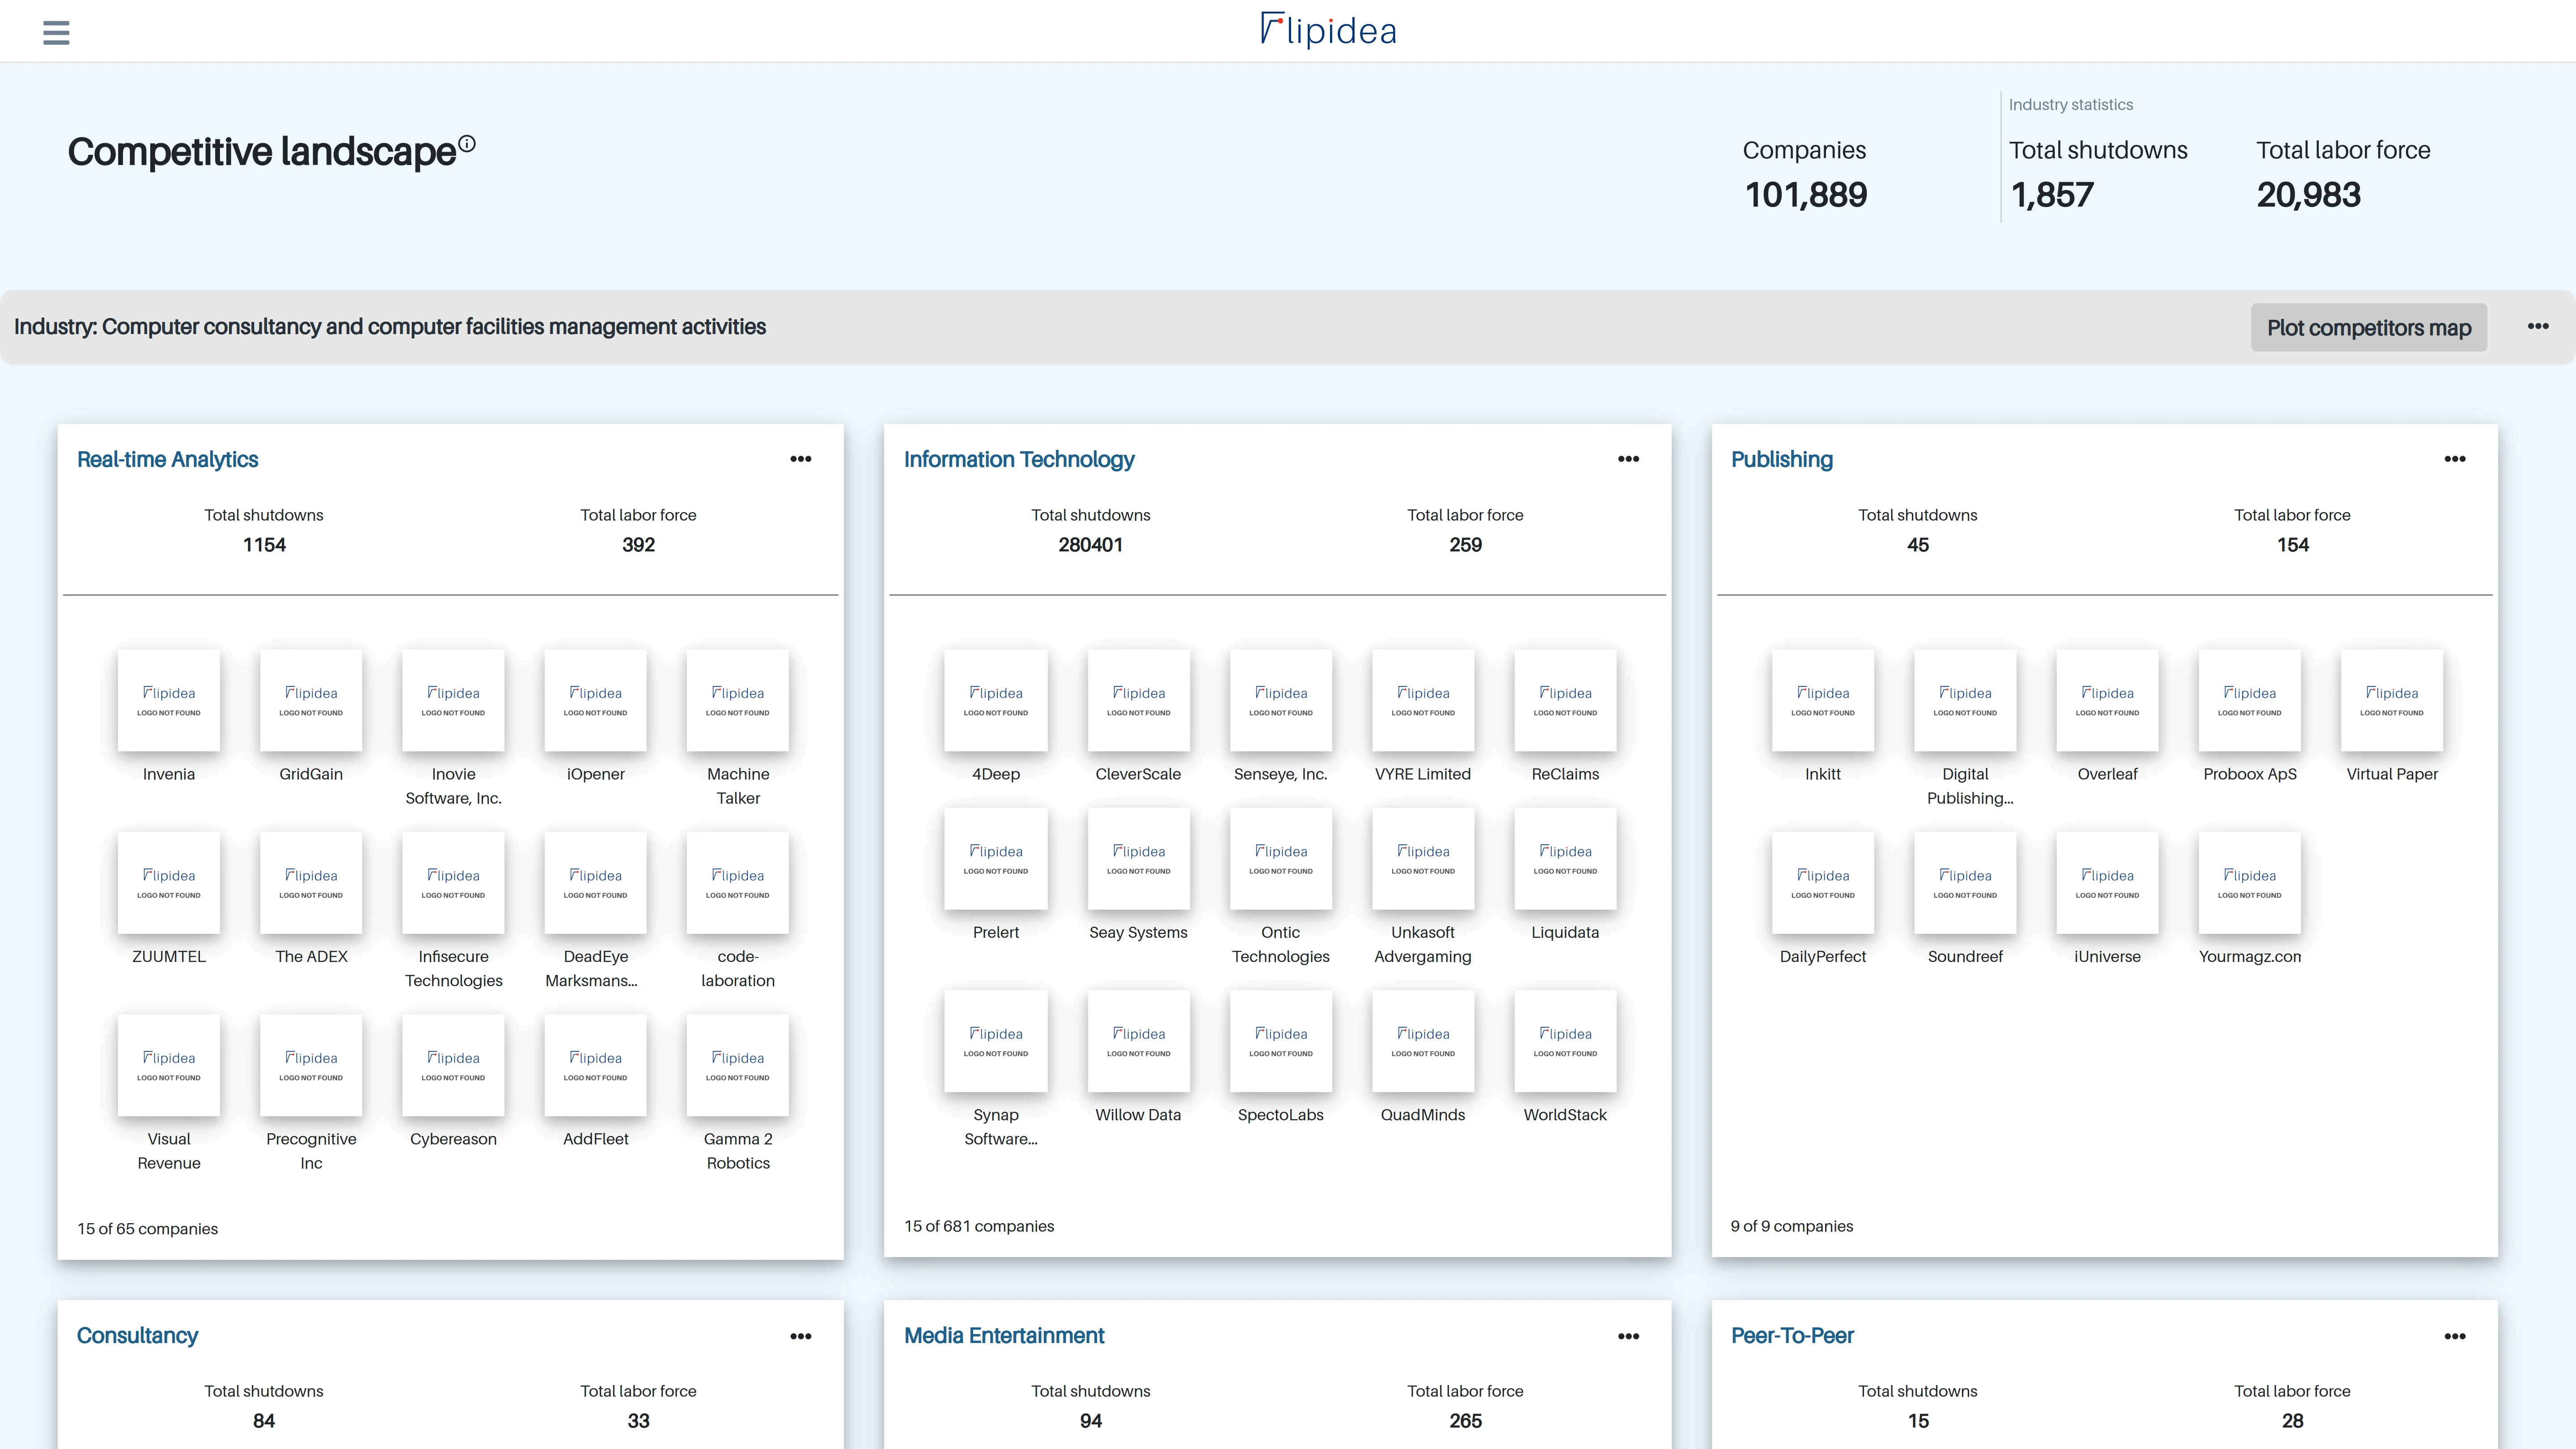2576x1449 pixels.
Task: Click the Plot competitors map button
Action: point(2369,328)
